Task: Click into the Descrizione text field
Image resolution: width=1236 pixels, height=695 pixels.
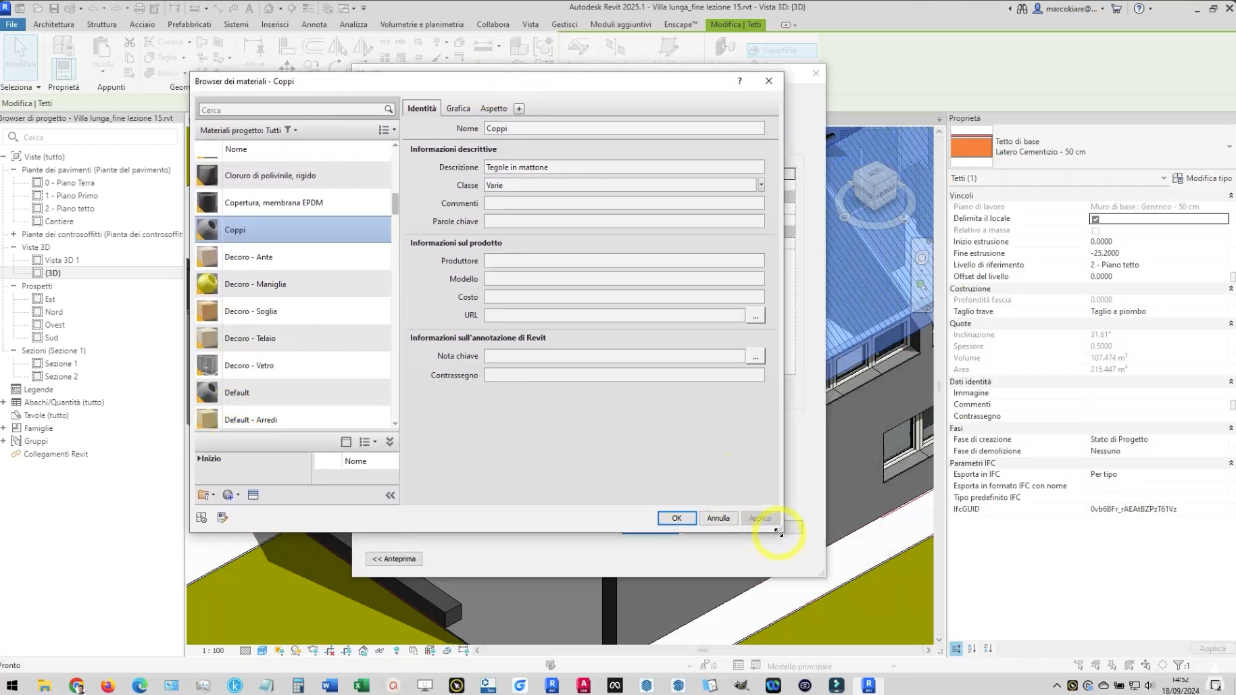Action: [623, 168]
